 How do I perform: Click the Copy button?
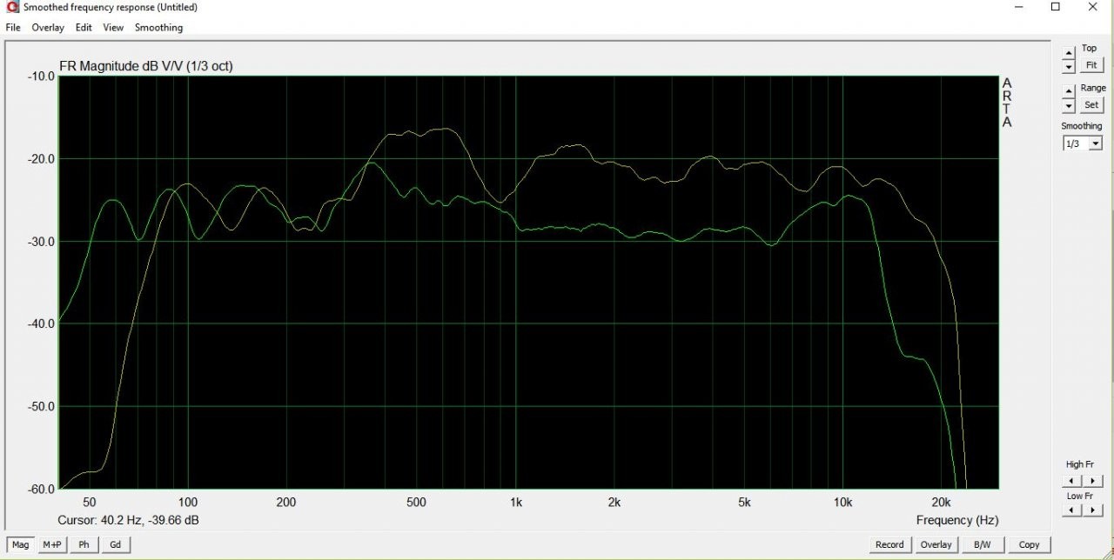coord(1030,545)
